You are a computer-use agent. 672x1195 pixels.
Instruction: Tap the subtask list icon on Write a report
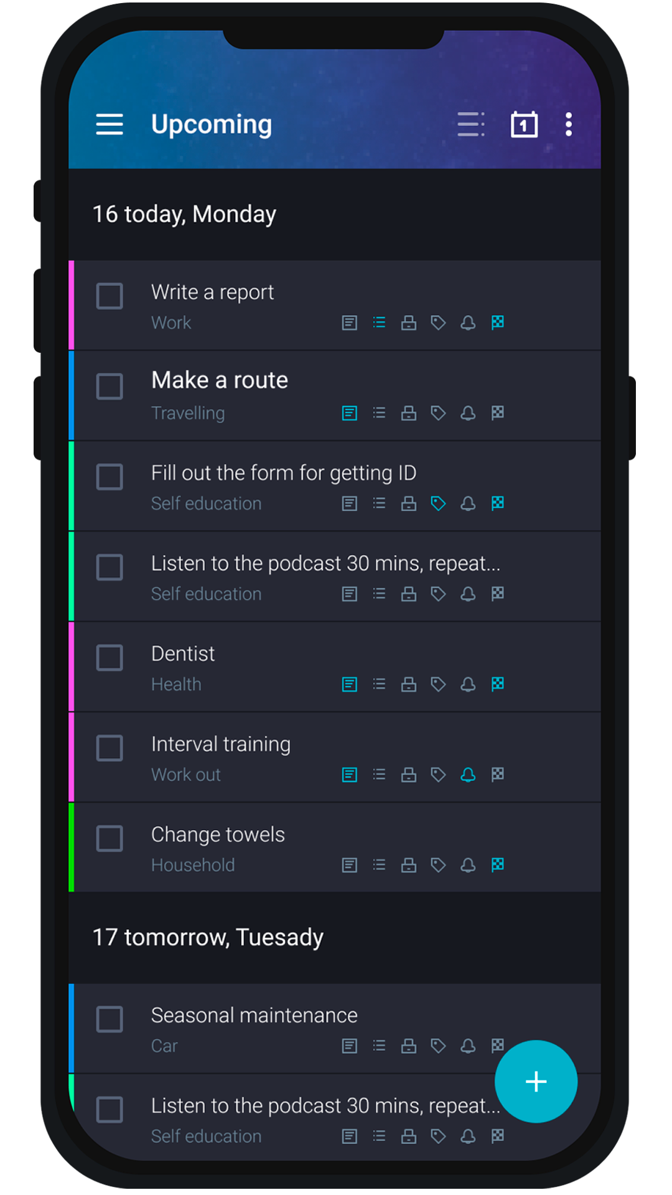click(x=379, y=322)
